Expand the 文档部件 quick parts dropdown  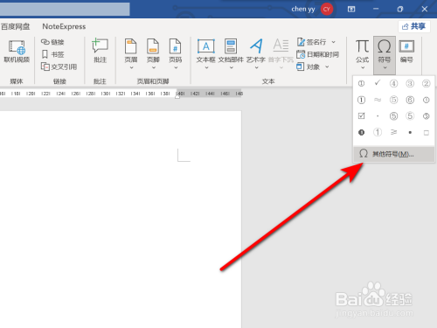pyautogui.click(x=232, y=67)
